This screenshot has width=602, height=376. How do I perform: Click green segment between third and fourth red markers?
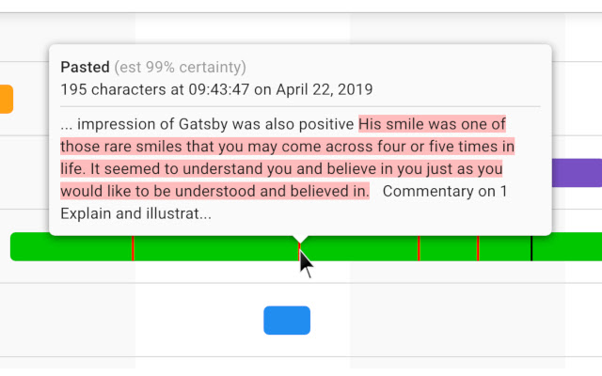[449, 247]
